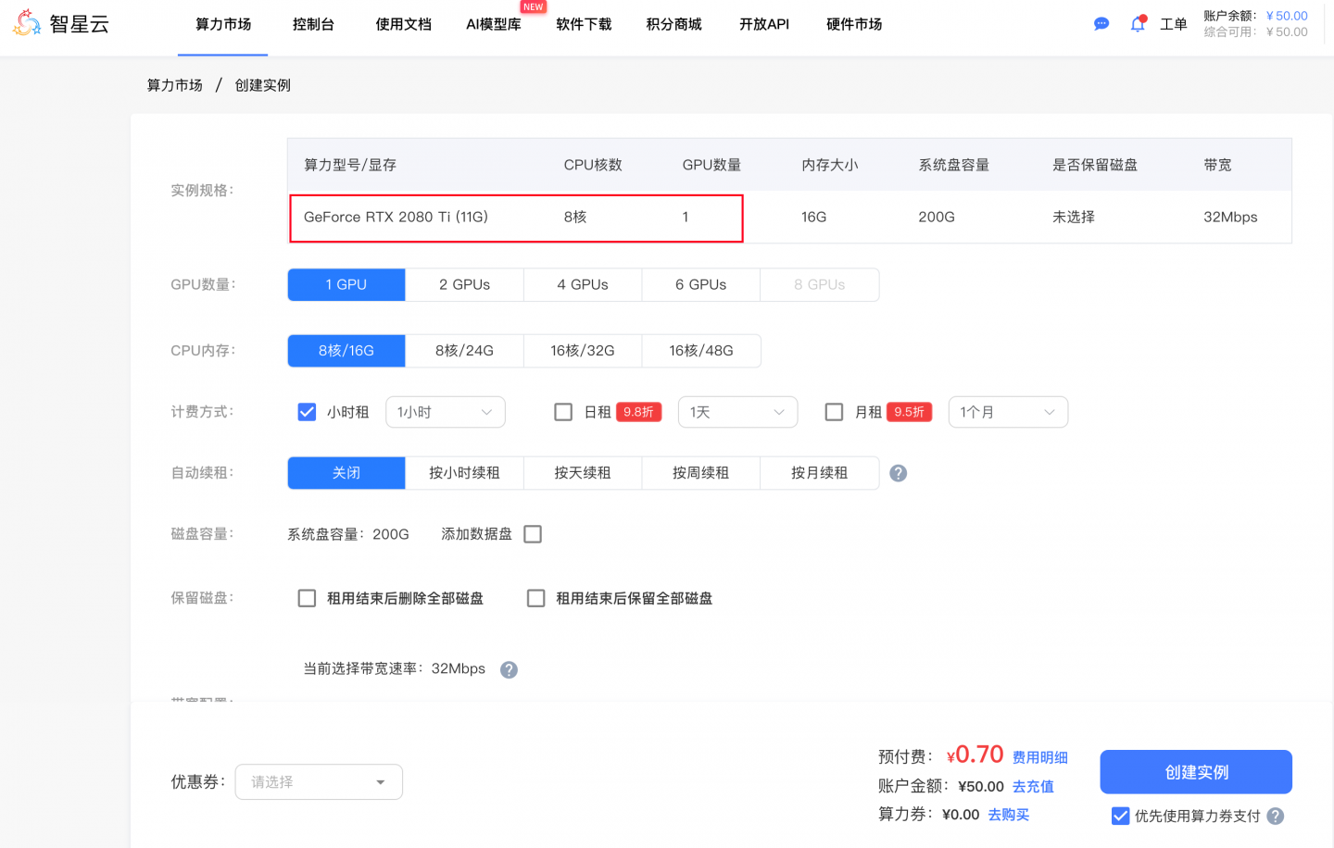
Task: Check the 添加数据盘 checkbox
Action: (x=533, y=534)
